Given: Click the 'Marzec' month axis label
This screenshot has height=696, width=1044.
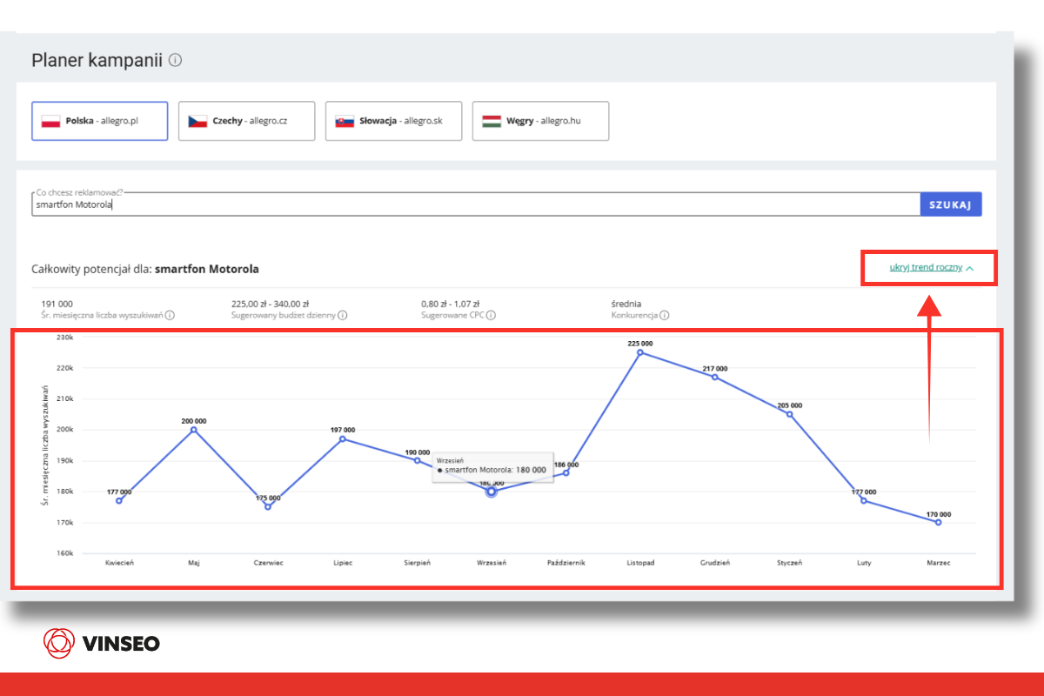Looking at the screenshot, I should (x=939, y=563).
